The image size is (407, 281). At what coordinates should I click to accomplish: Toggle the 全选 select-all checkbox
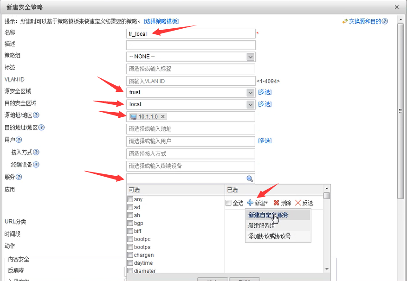[x=228, y=203]
